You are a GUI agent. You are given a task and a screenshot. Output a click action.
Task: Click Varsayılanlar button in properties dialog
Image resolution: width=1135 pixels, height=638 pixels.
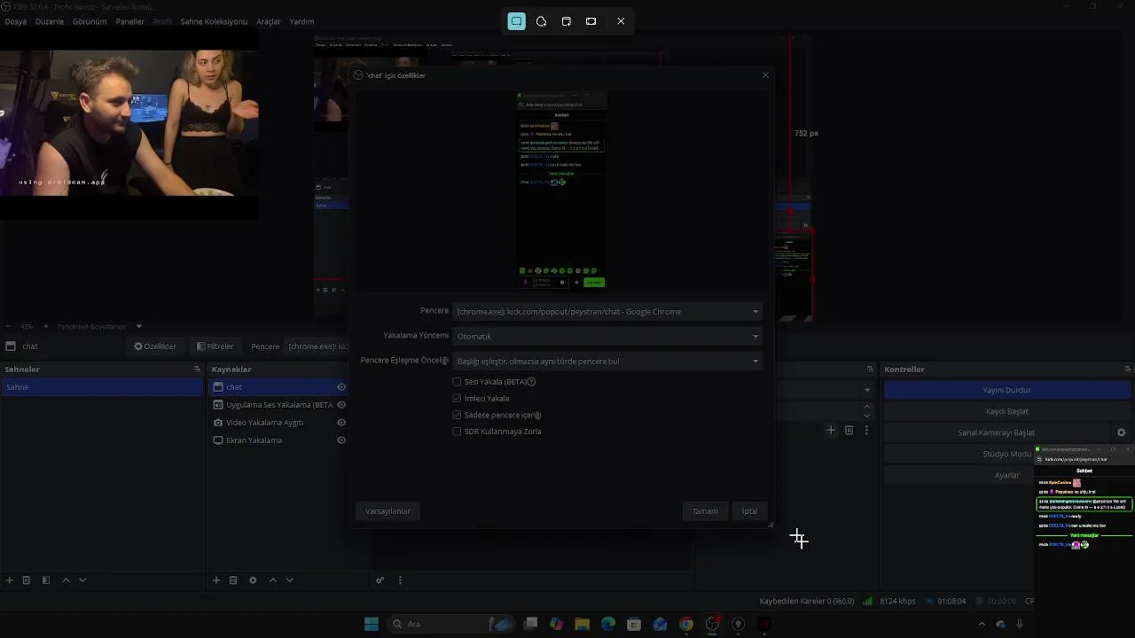tap(387, 511)
